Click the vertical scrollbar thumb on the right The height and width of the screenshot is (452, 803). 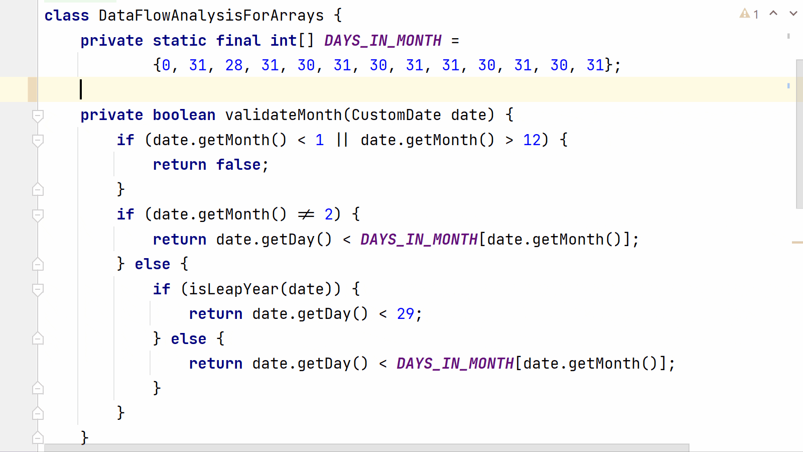[x=799, y=134]
